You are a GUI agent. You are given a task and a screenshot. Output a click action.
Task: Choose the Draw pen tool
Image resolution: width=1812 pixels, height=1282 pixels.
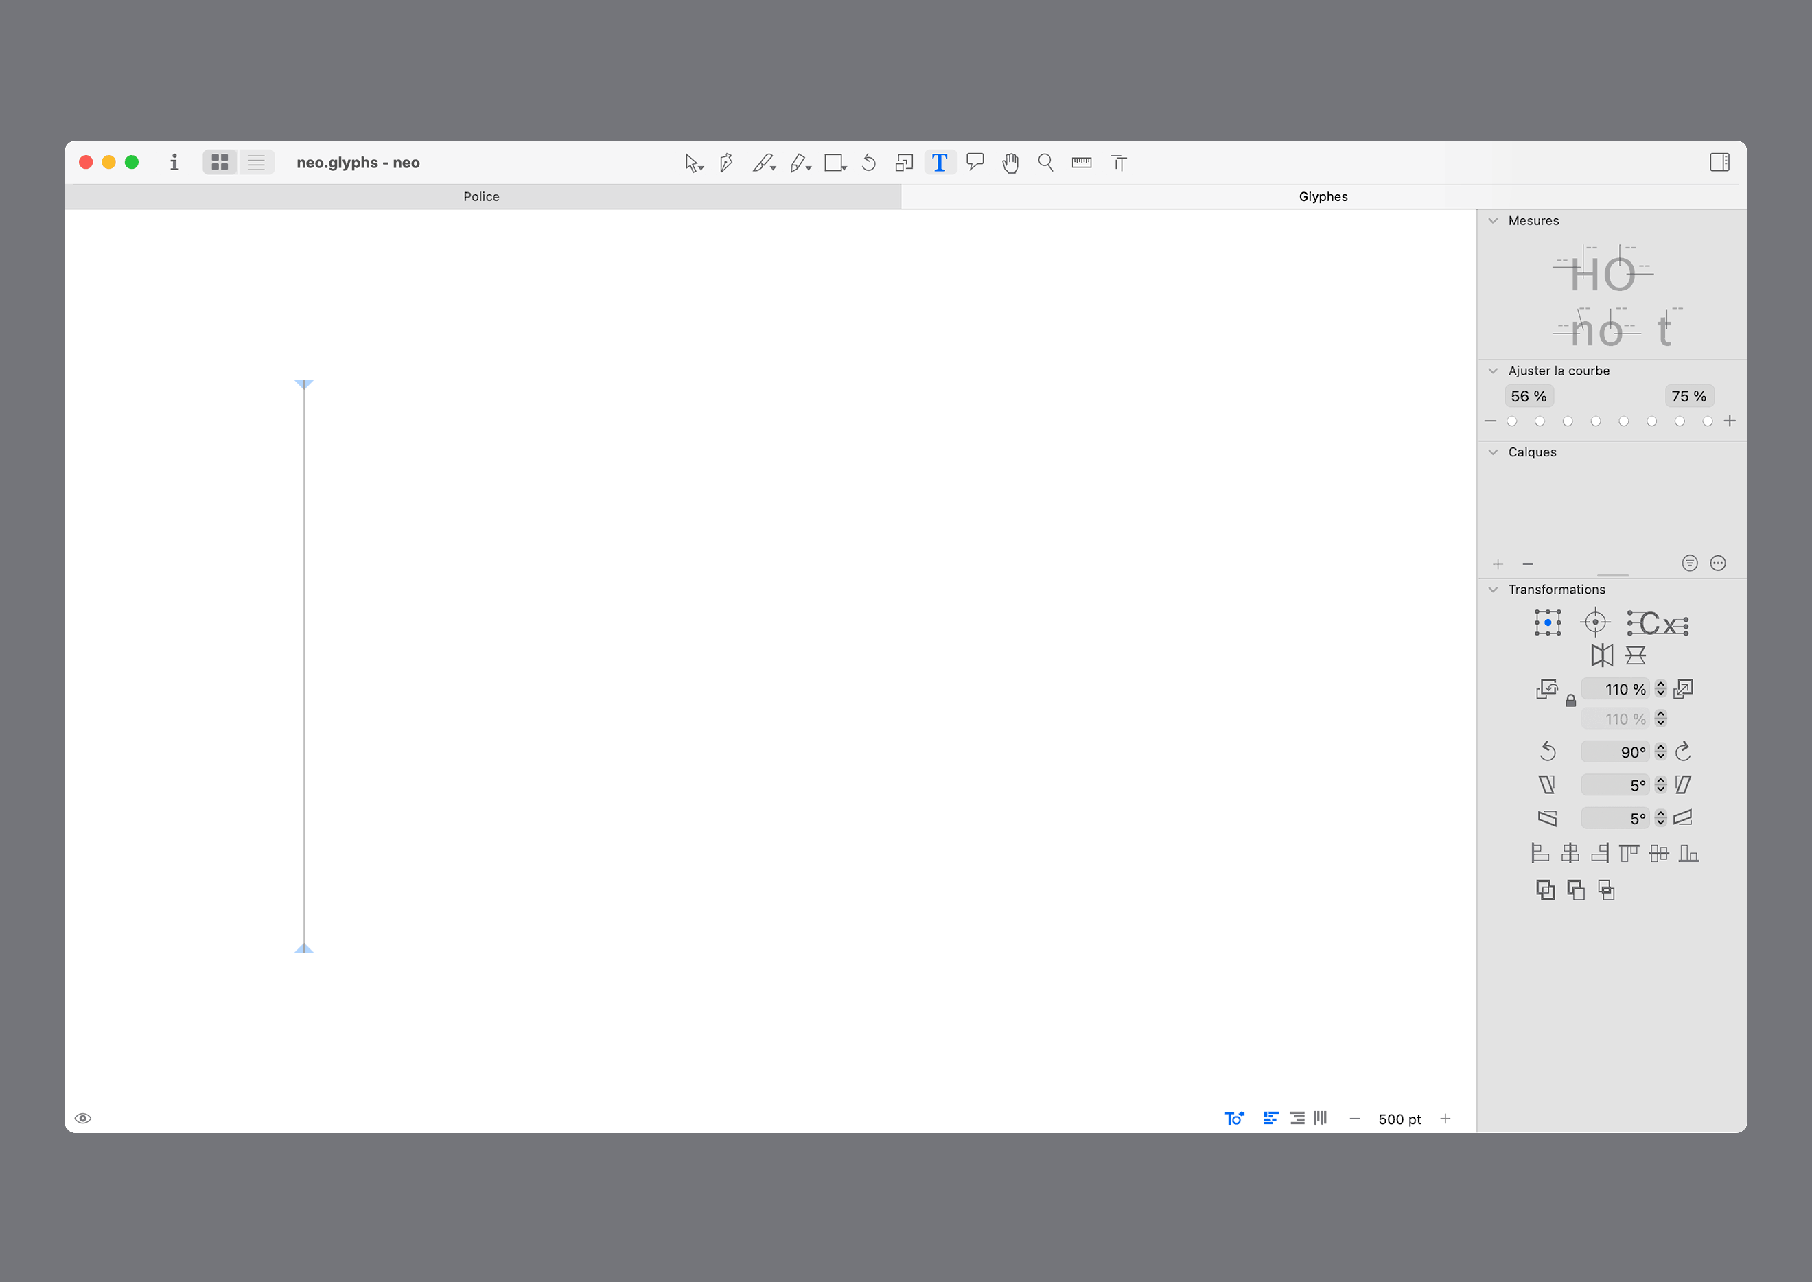pos(726,163)
